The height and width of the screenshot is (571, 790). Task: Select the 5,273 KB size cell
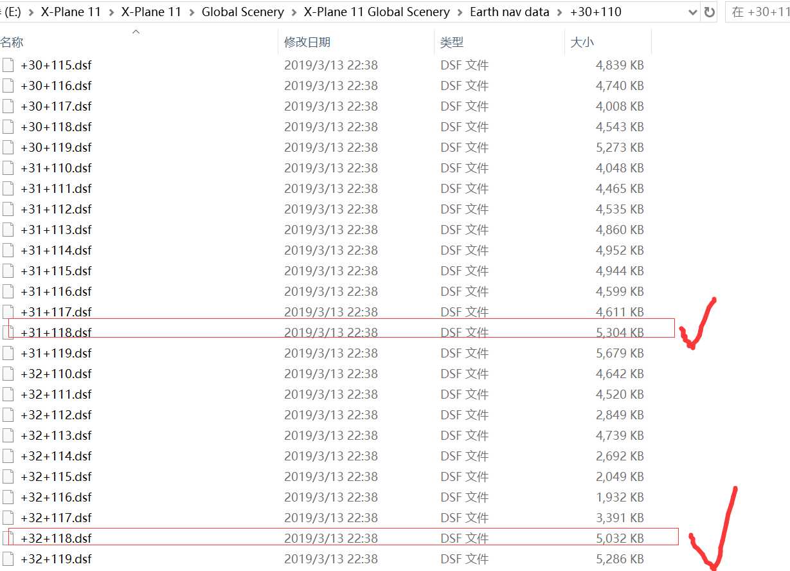point(620,147)
